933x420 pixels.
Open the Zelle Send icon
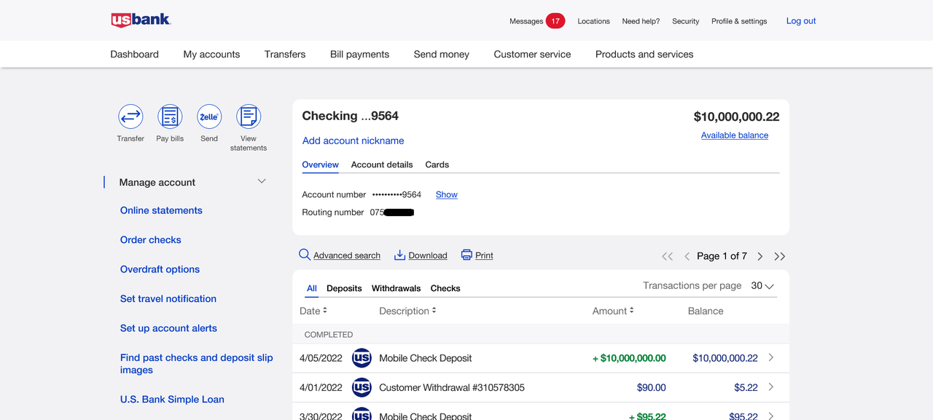tap(209, 116)
